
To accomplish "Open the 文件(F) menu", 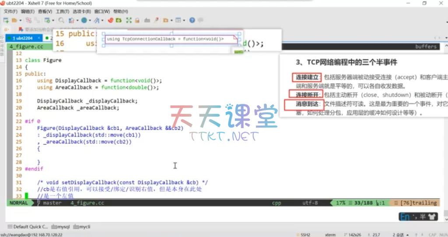I will point(10,11).
